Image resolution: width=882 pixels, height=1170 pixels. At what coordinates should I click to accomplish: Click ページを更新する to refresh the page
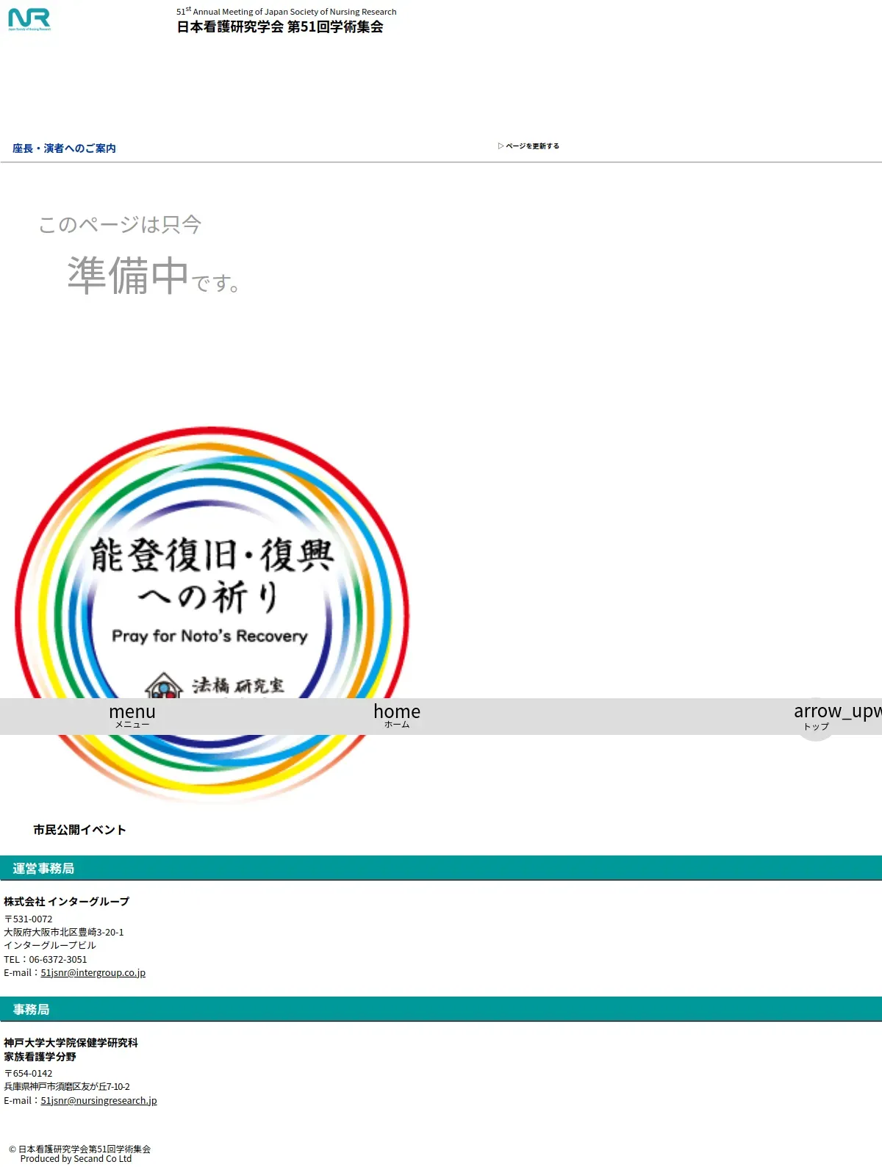tap(528, 146)
